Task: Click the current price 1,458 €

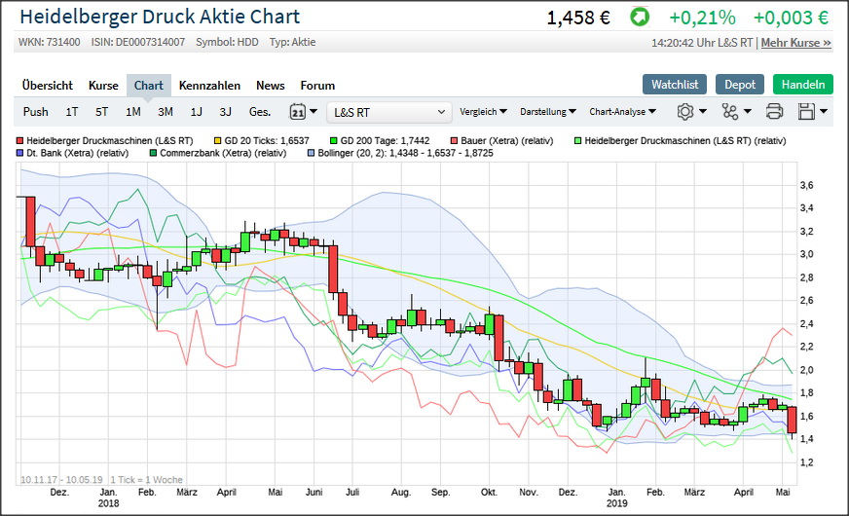Action: point(578,18)
